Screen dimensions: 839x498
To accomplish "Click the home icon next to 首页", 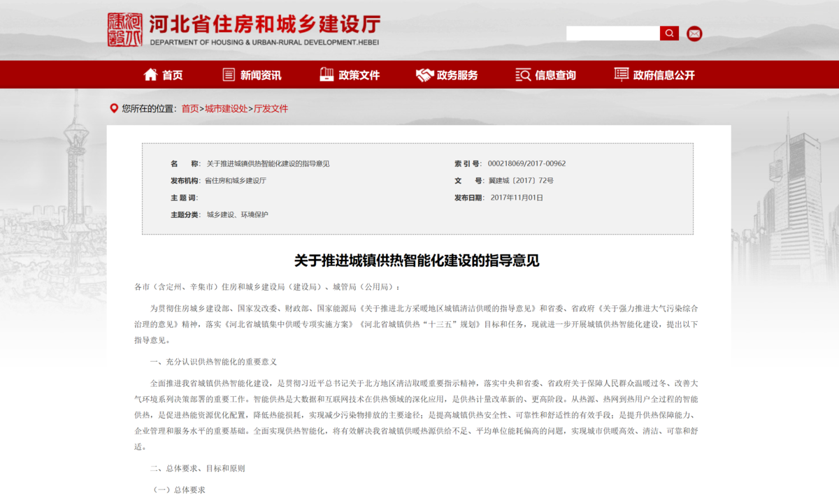I will pyautogui.click(x=150, y=74).
